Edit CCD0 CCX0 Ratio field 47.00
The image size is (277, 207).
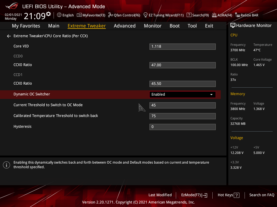click(x=183, y=65)
